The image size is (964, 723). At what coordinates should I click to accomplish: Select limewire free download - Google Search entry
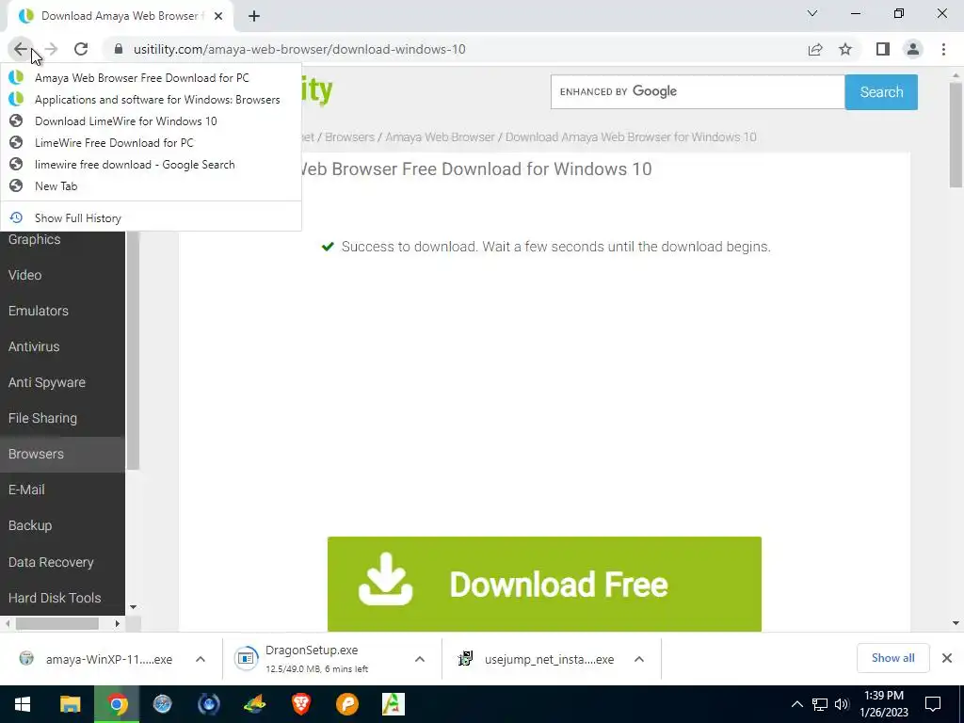coord(151,165)
